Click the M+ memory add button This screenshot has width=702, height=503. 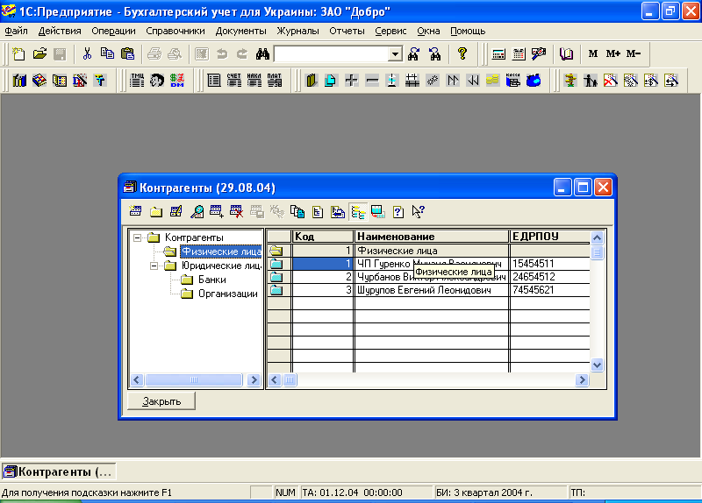[x=613, y=54]
